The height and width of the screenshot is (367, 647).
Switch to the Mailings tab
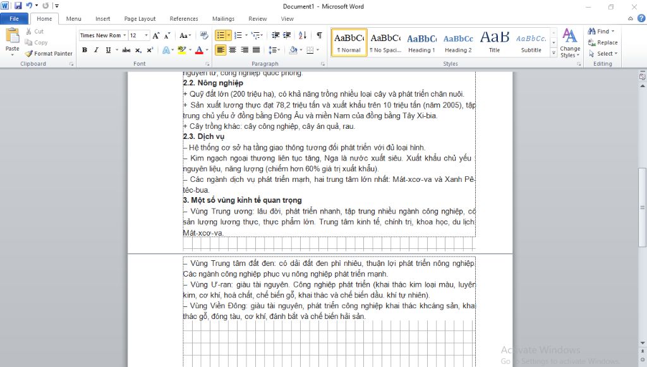pos(223,18)
